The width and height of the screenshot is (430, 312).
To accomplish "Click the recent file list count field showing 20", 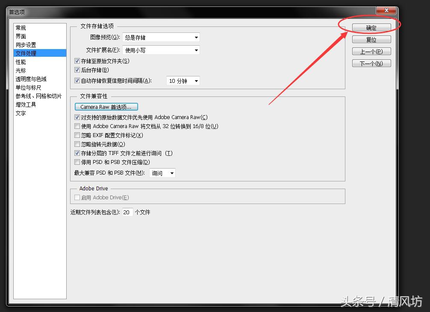I will [x=127, y=212].
